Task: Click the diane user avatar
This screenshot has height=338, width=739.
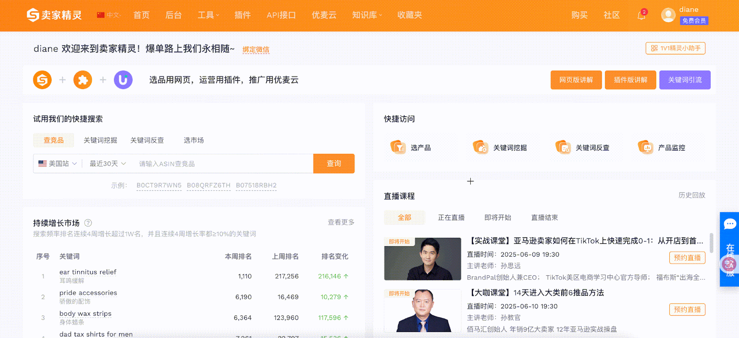Action: point(668,15)
